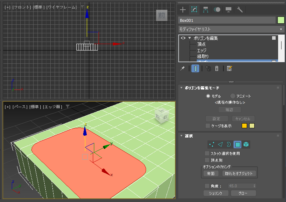The width and height of the screenshot is (286, 202).
Task: Collapse the ポリゴンを編集 tree triangle
Action: tap(190, 38)
